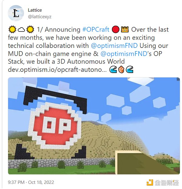182x189 pixels.
Task: Click the potato emoji between waves
Action: click(121, 70)
